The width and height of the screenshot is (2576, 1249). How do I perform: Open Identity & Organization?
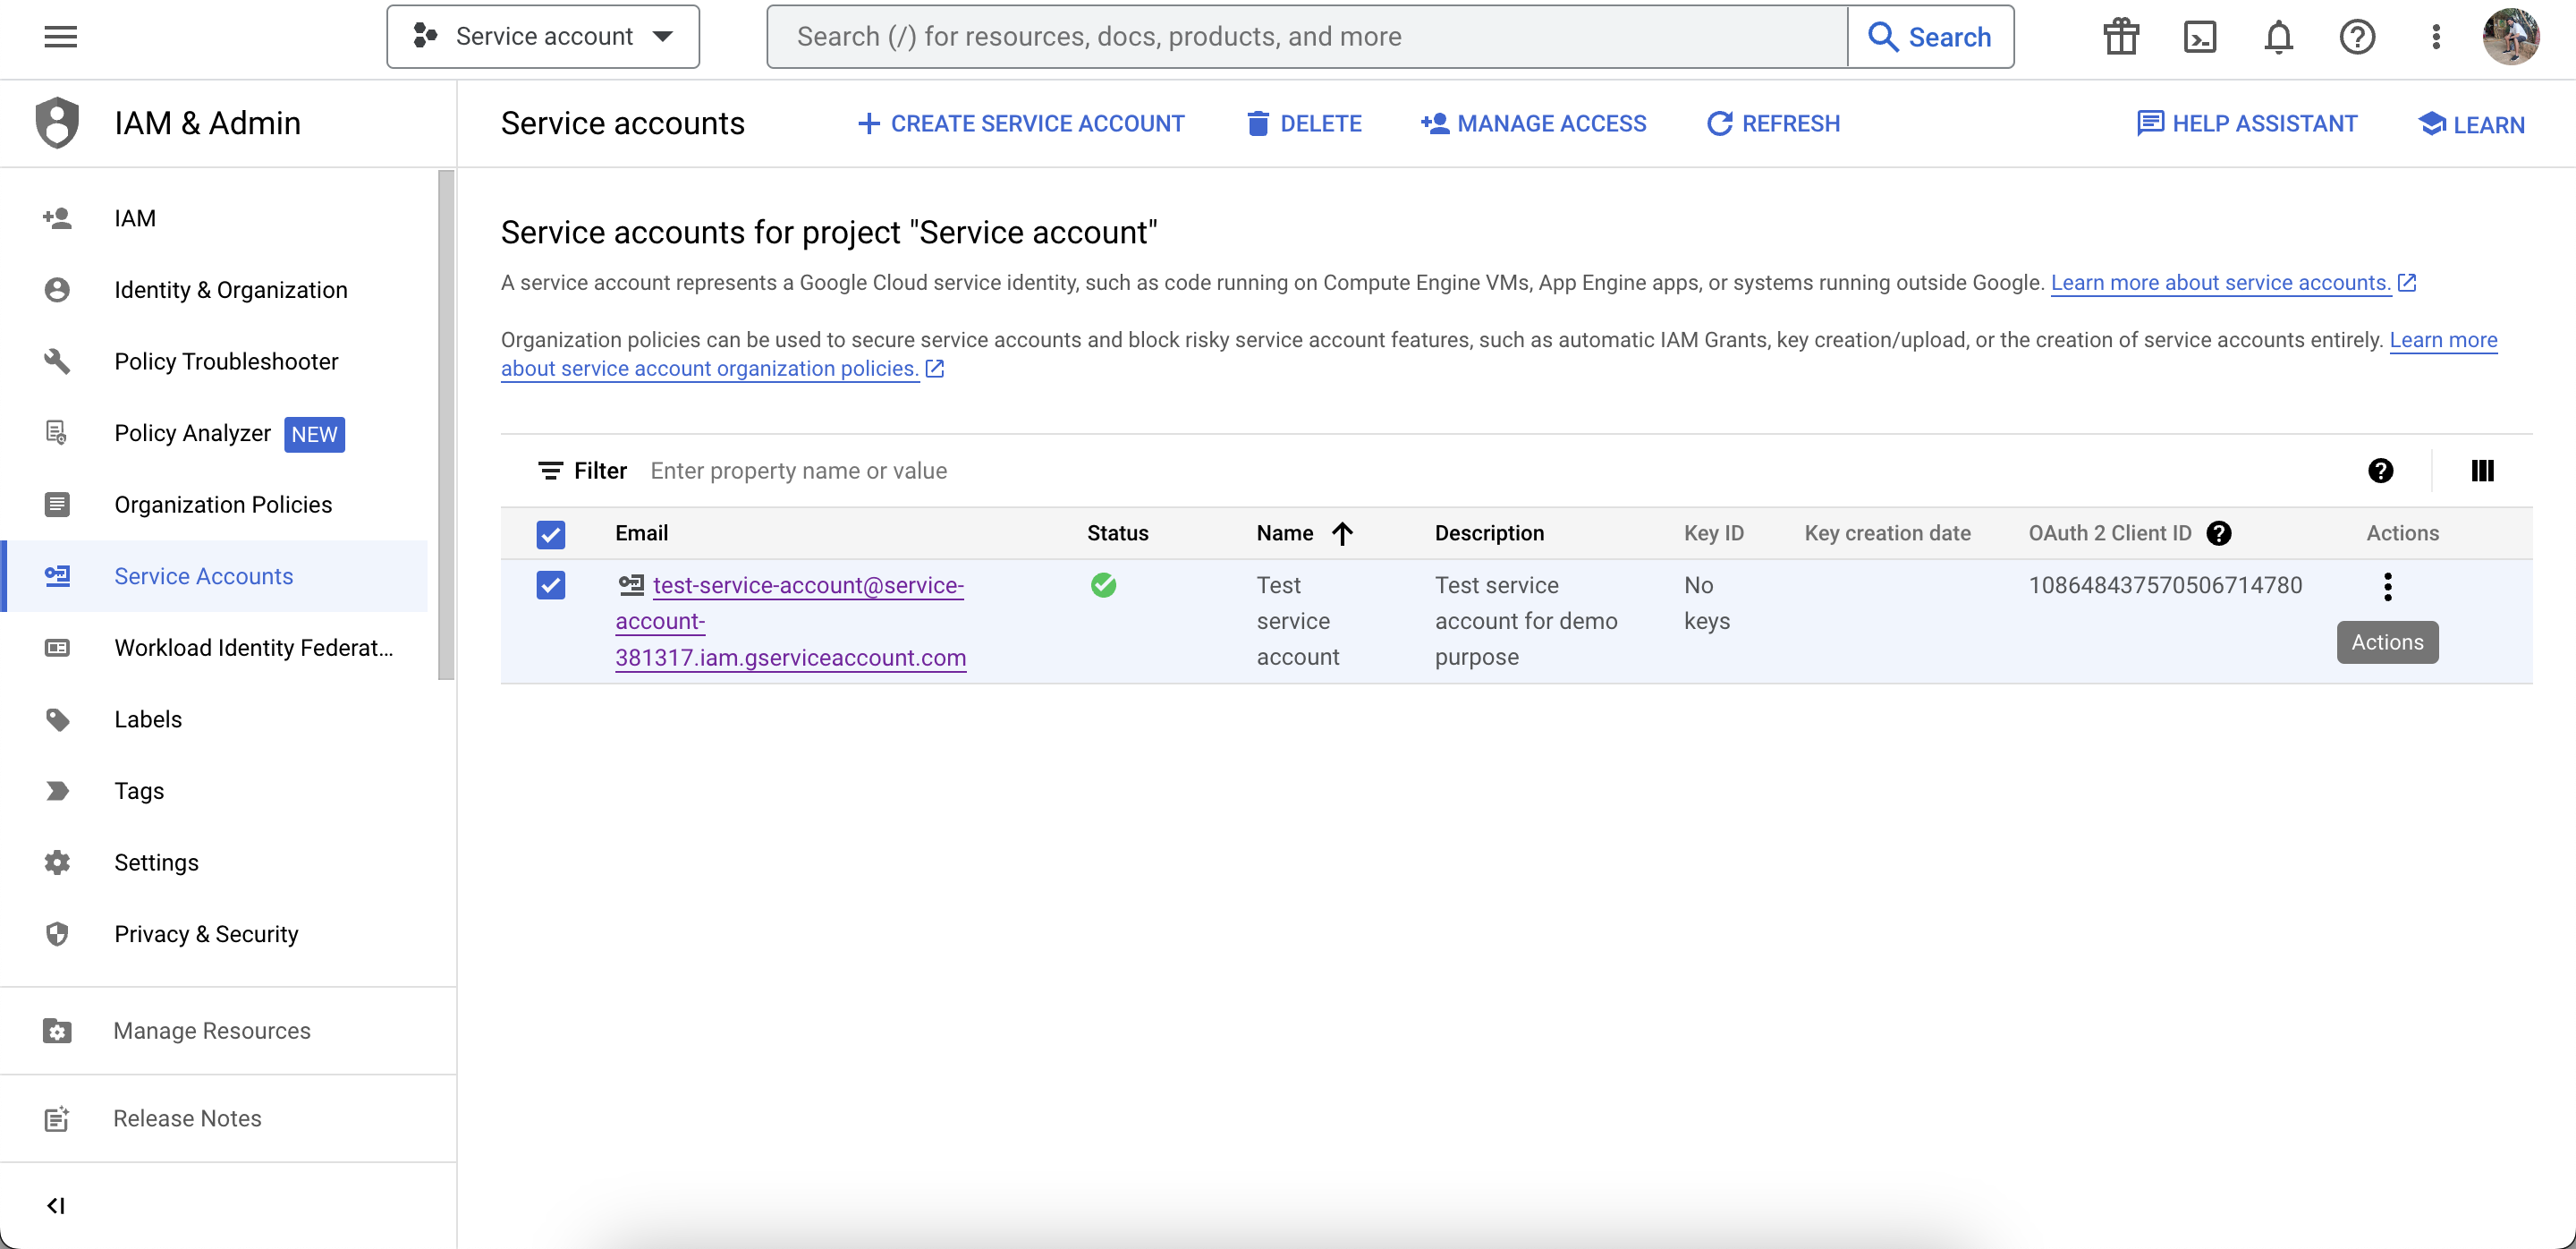coord(214,290)
